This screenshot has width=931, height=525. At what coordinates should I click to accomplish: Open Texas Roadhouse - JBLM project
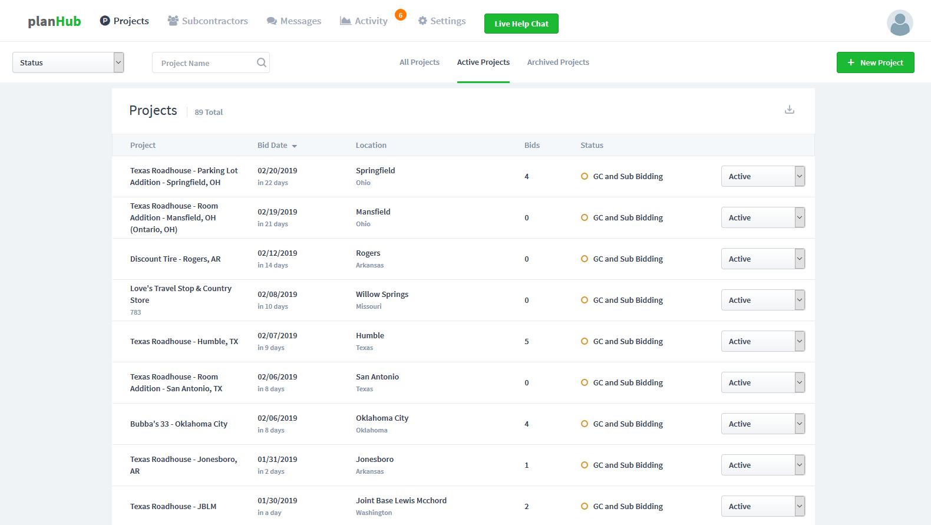[x=173, y=506]
